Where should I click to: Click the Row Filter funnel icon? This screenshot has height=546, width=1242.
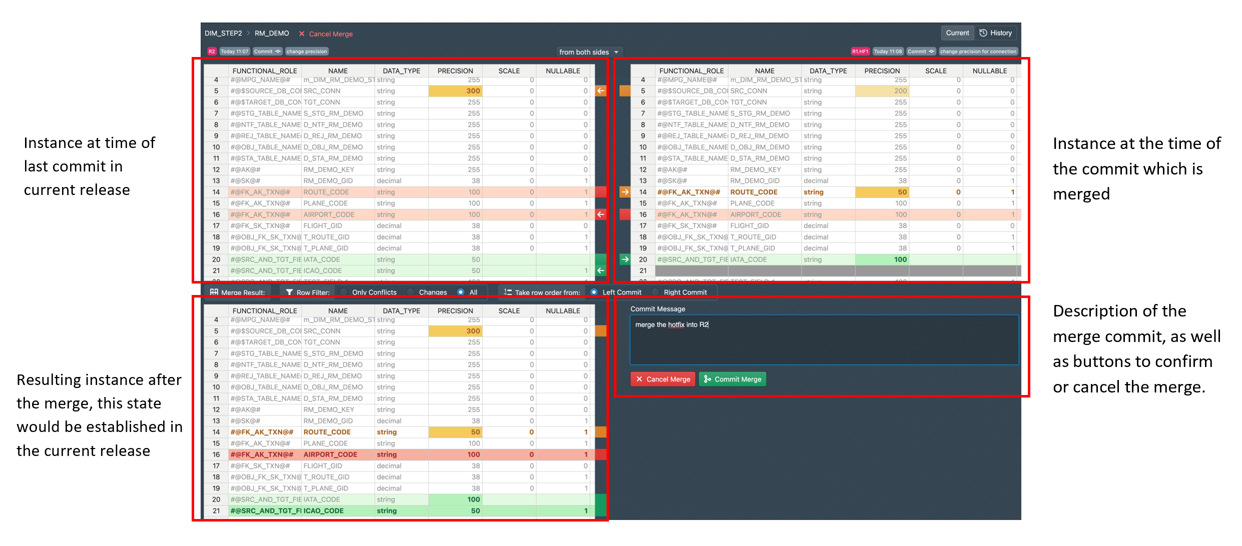pos(289,292)
